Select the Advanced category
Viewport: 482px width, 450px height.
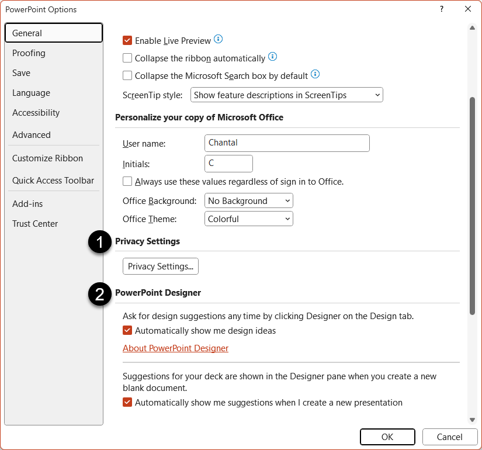pos(54,135)
